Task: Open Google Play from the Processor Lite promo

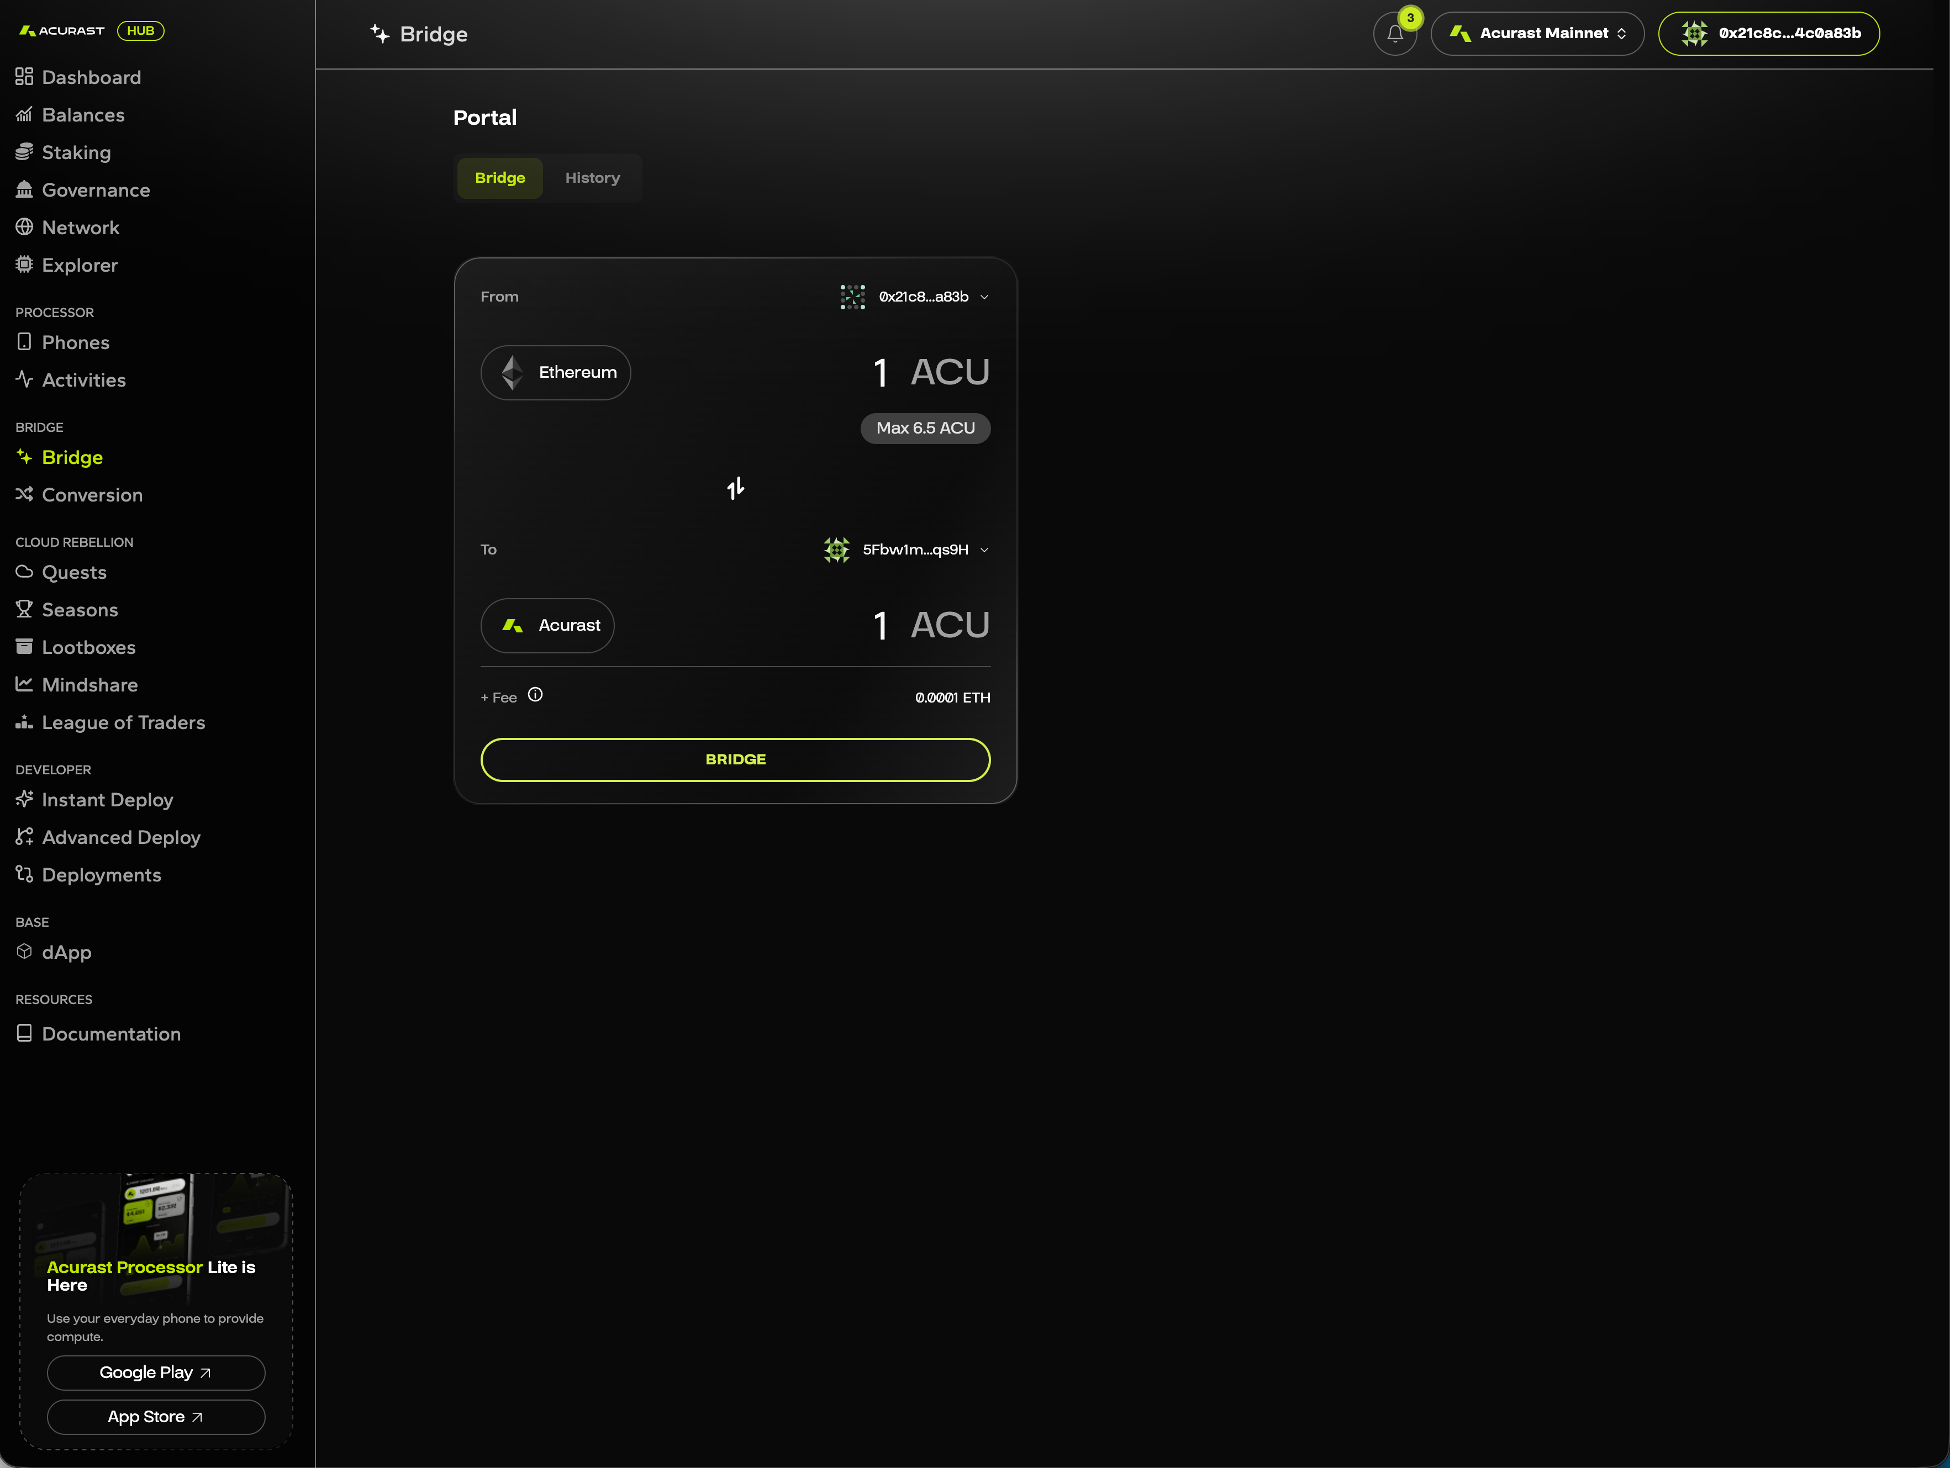Action: 155,1372
